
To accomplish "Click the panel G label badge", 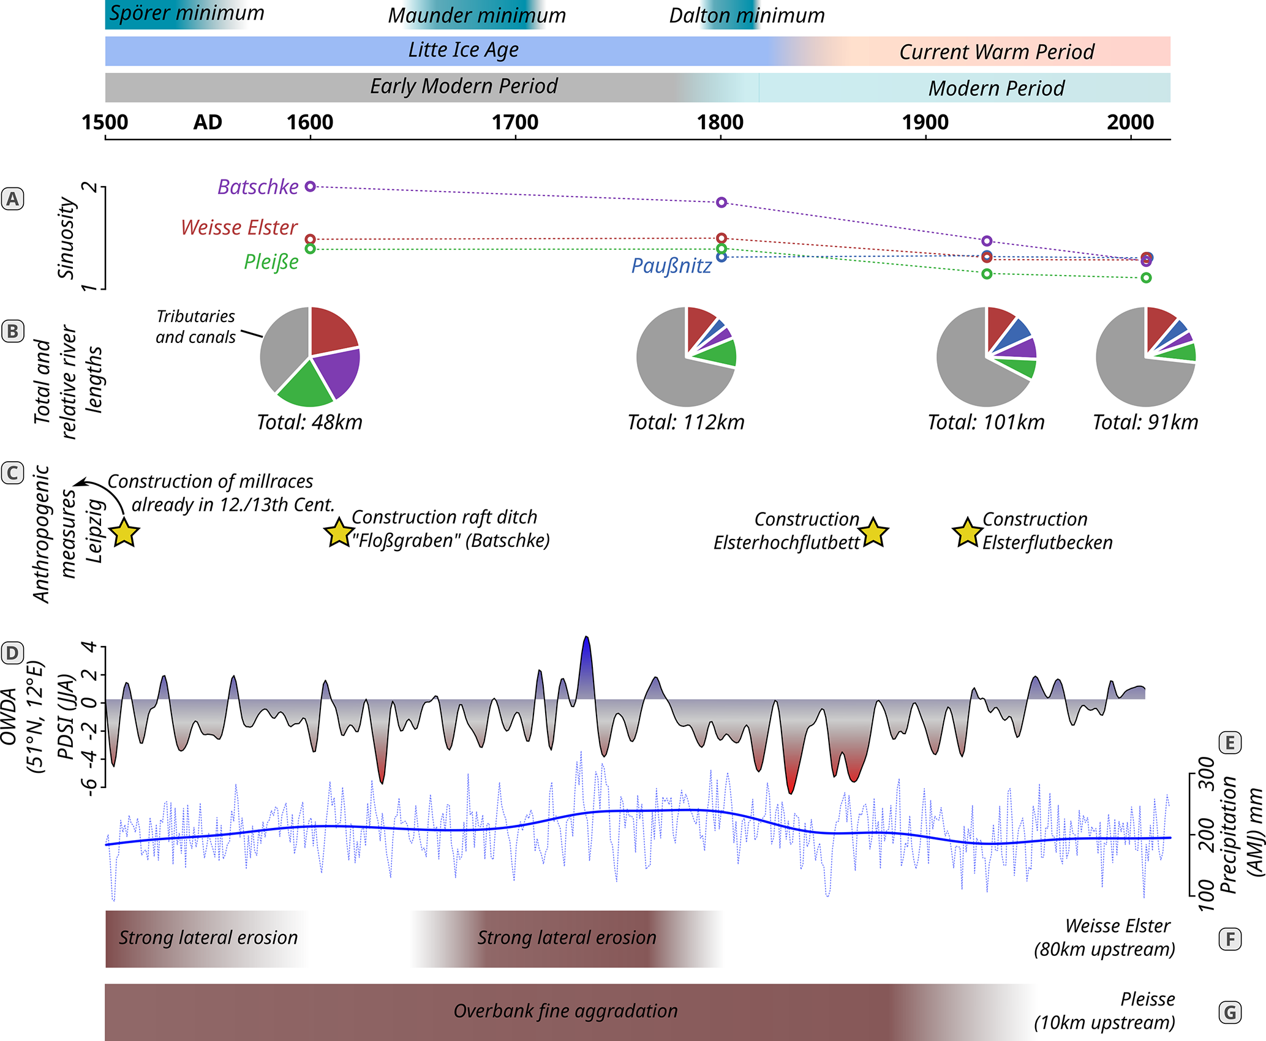I will point(1230,1012).
